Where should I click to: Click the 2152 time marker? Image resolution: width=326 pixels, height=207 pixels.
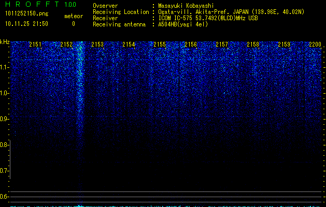coord(66,45)
